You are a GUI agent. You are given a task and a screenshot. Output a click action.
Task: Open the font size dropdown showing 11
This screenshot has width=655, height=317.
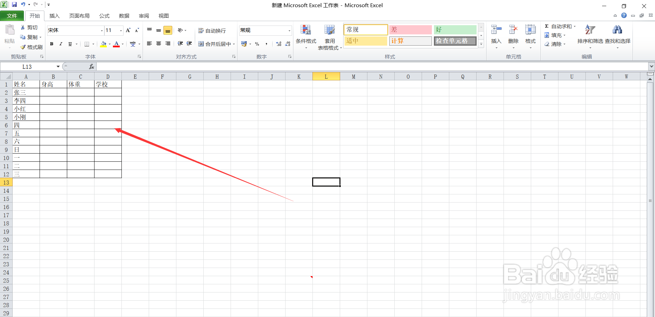tap(121, 31)
